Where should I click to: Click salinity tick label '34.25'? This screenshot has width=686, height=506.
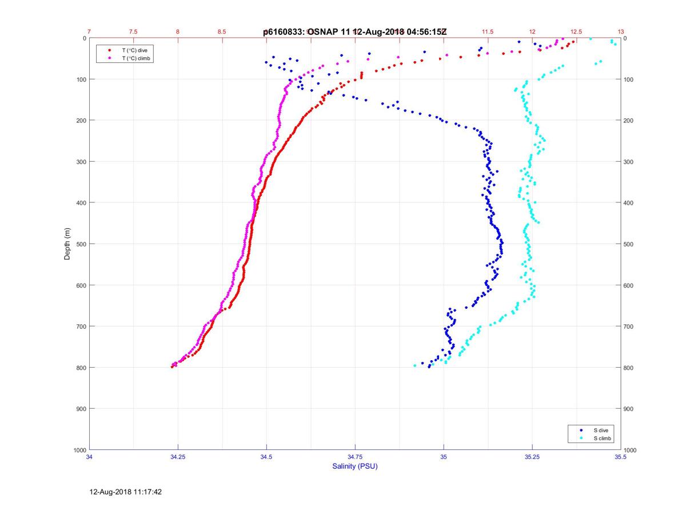(x=178, y=457)
